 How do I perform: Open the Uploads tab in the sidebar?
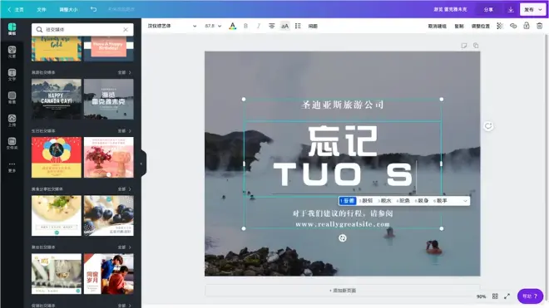[12, 120]
